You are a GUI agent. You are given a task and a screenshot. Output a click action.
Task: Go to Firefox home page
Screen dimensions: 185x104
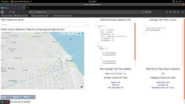[14, 12]
